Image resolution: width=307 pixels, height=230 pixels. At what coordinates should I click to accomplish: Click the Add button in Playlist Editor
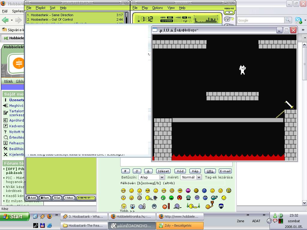(x=32, y=198)
